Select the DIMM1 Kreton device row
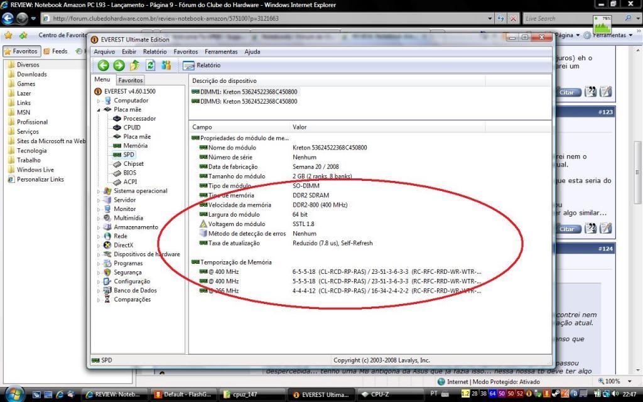This screenshot has width=643, height=402. (245, 92)
